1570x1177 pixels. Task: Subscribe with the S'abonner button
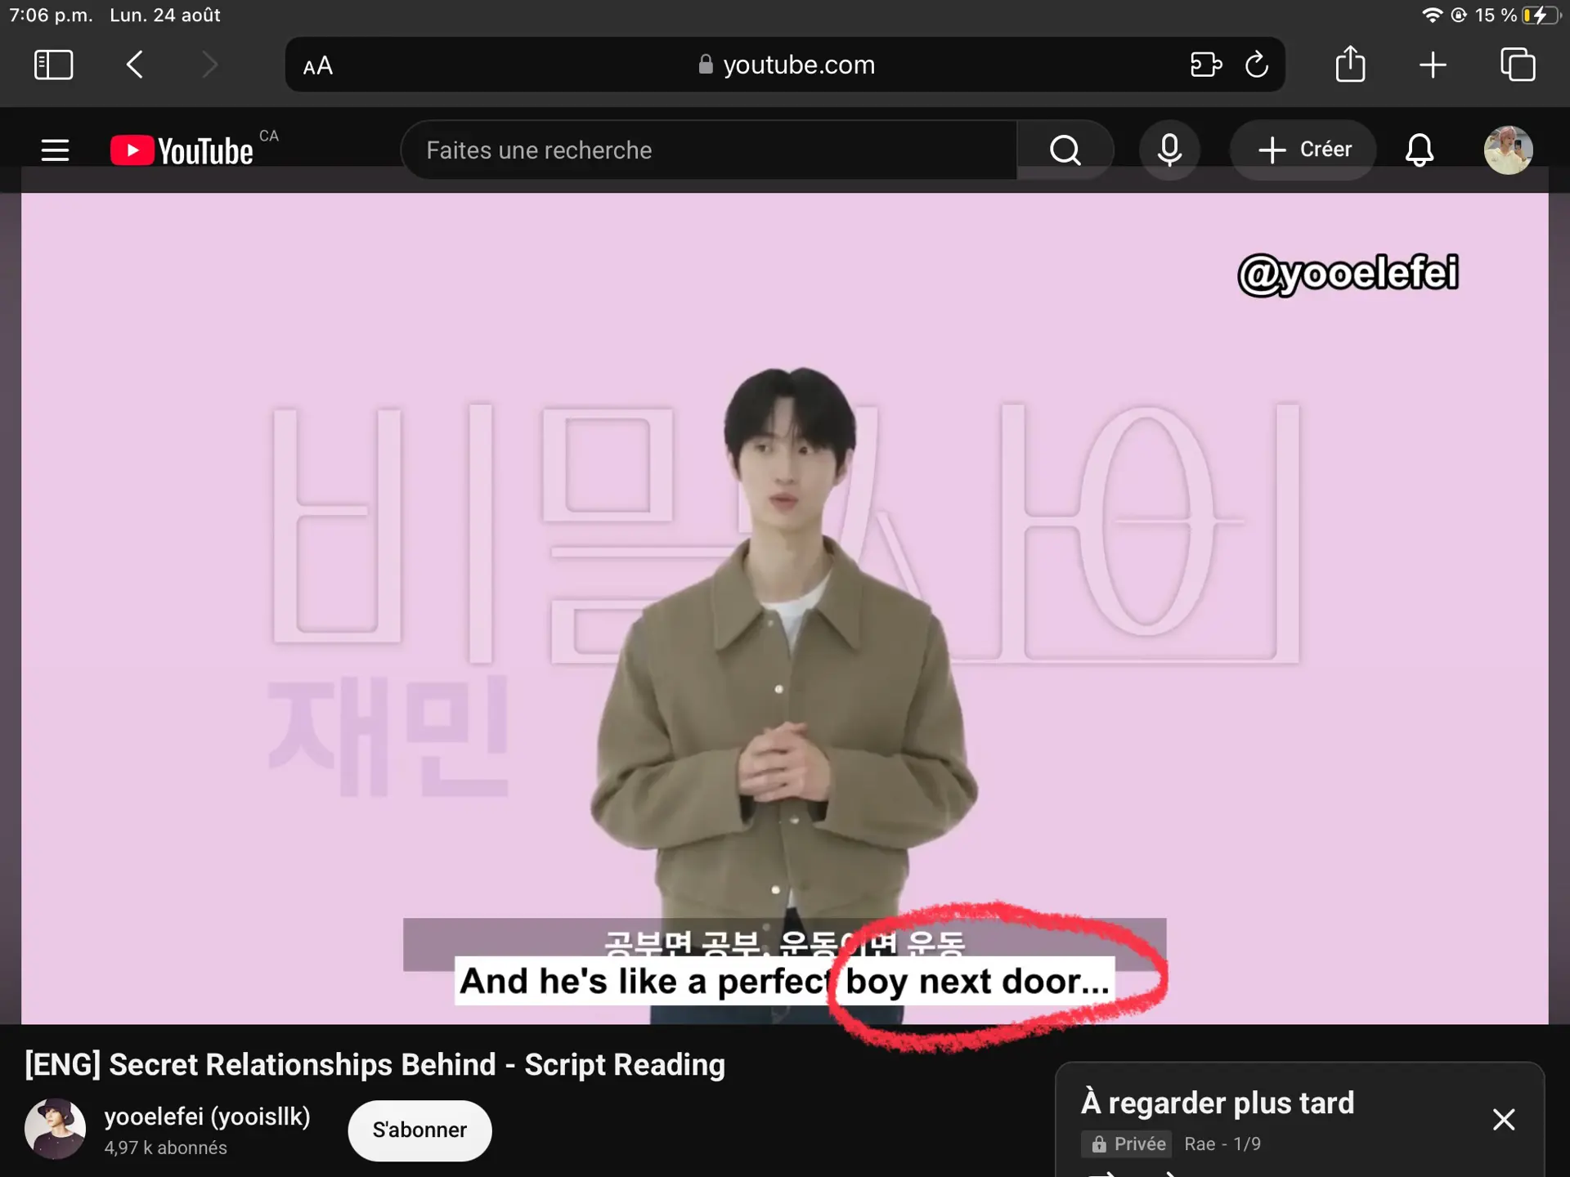point(419,1130)
